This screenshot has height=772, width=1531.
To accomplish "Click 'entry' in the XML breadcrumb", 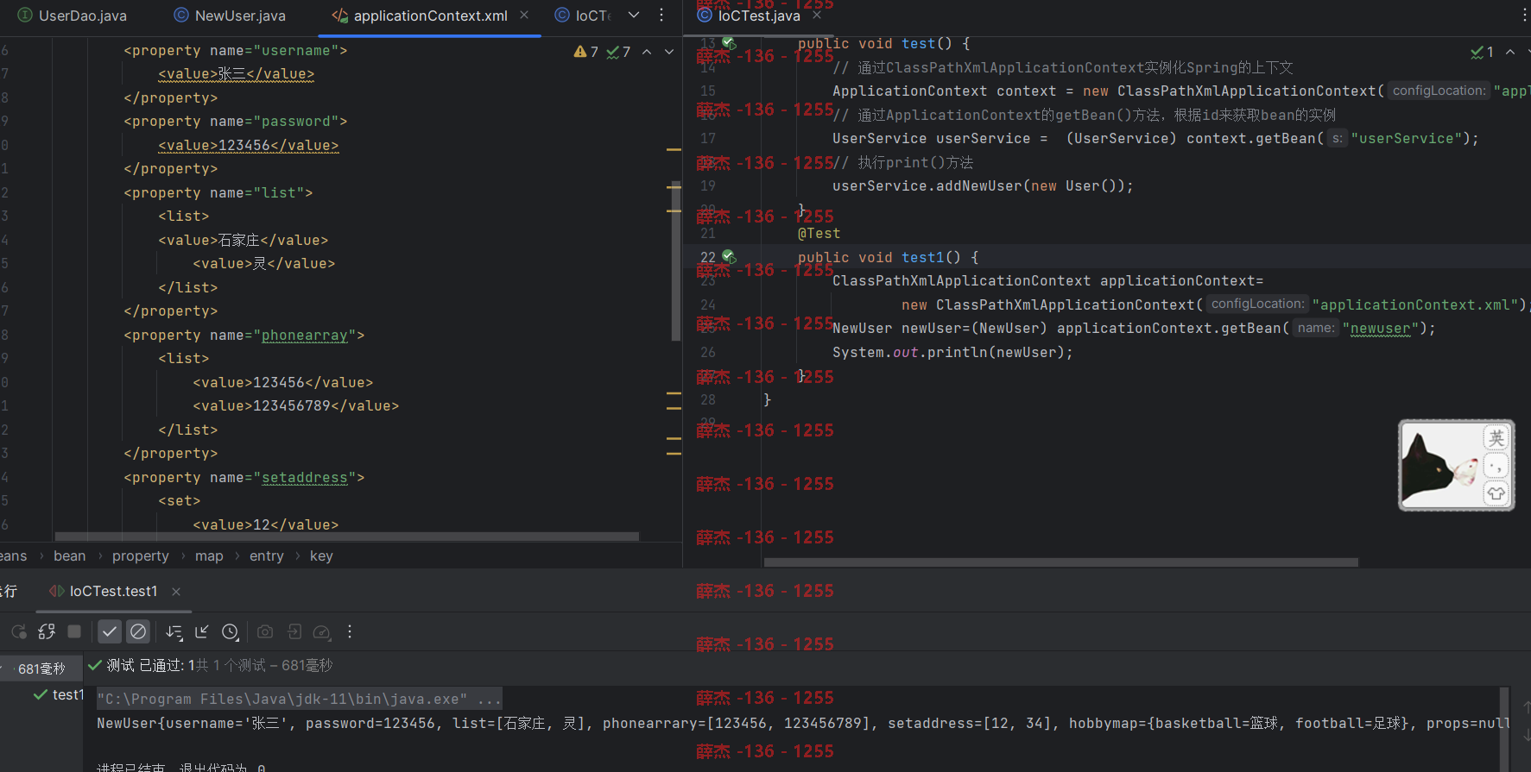I will [267, 556].
